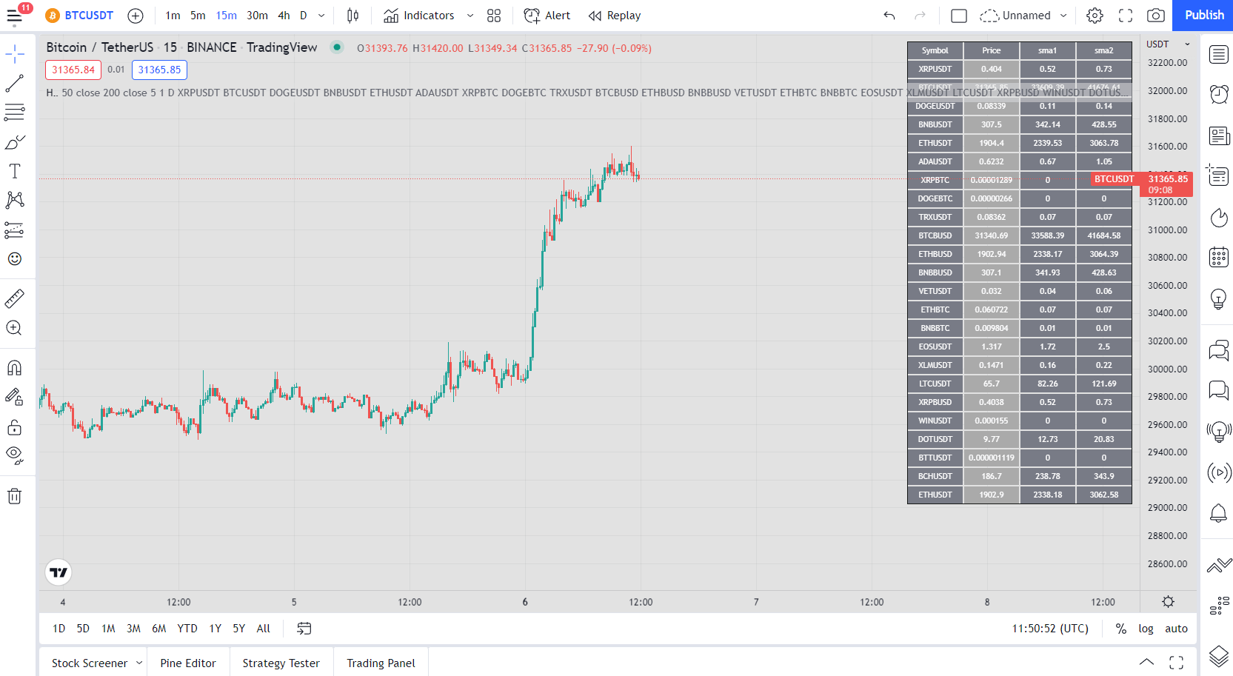Viewport: 1233px width, 676px height.
Task: Select the crosshair cursor tool
Action: (15, 54)
